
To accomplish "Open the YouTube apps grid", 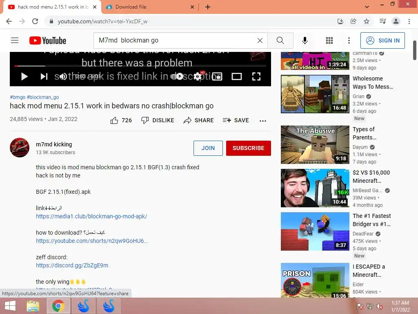I will pyautogui.click(x=329, y=40).
